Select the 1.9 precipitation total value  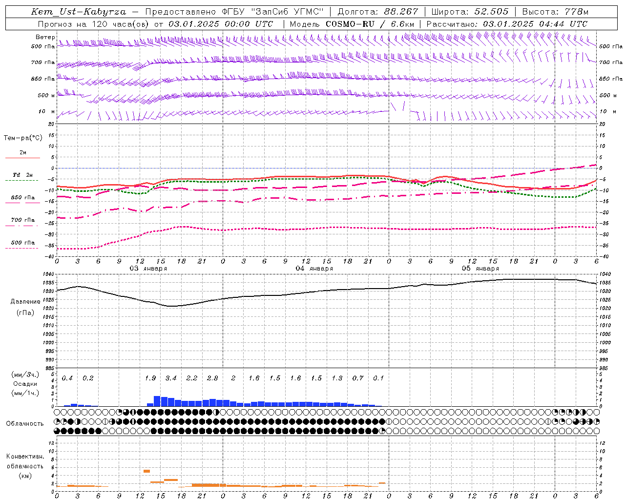(x=150, y=378)
